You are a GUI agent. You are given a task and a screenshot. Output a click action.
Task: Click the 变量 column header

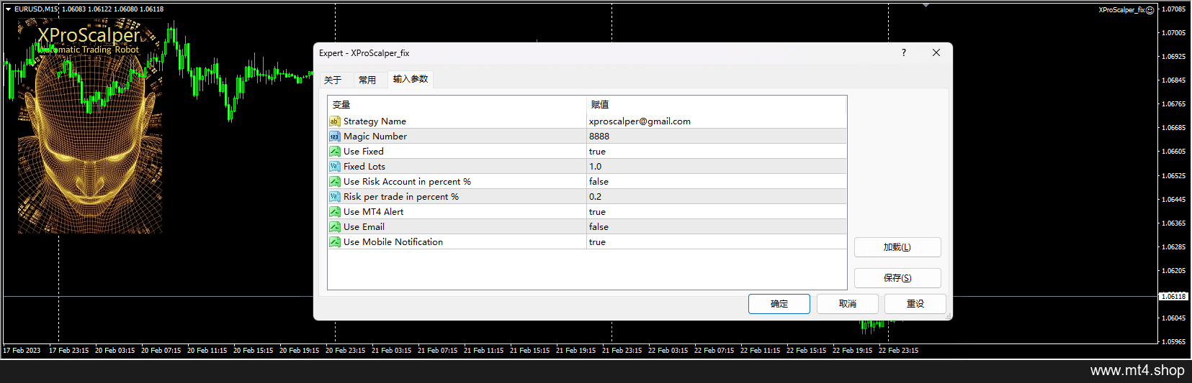coord(457,105)
